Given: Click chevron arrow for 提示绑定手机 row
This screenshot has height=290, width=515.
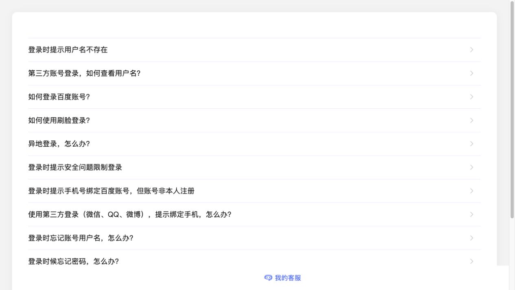Looking at the screenshot, I should coord(471,215).
